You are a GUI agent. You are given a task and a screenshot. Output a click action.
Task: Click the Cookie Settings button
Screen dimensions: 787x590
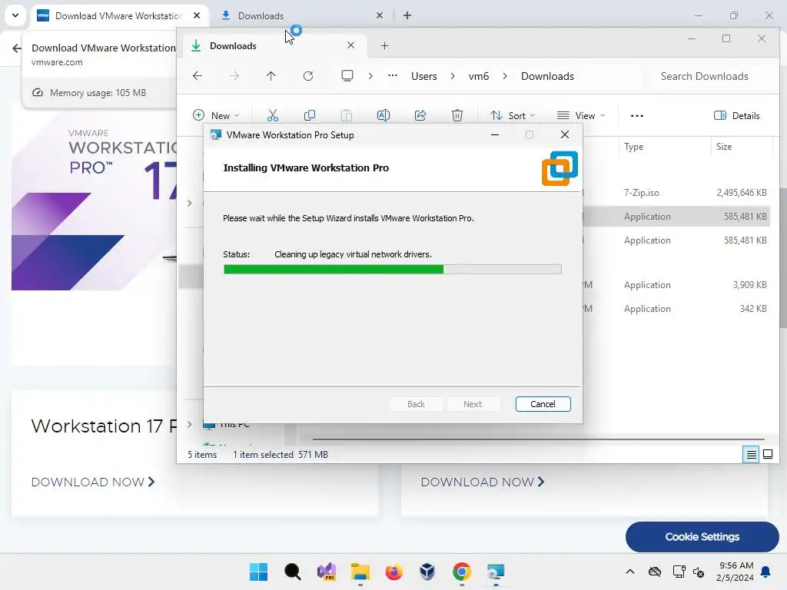[702, 537]
